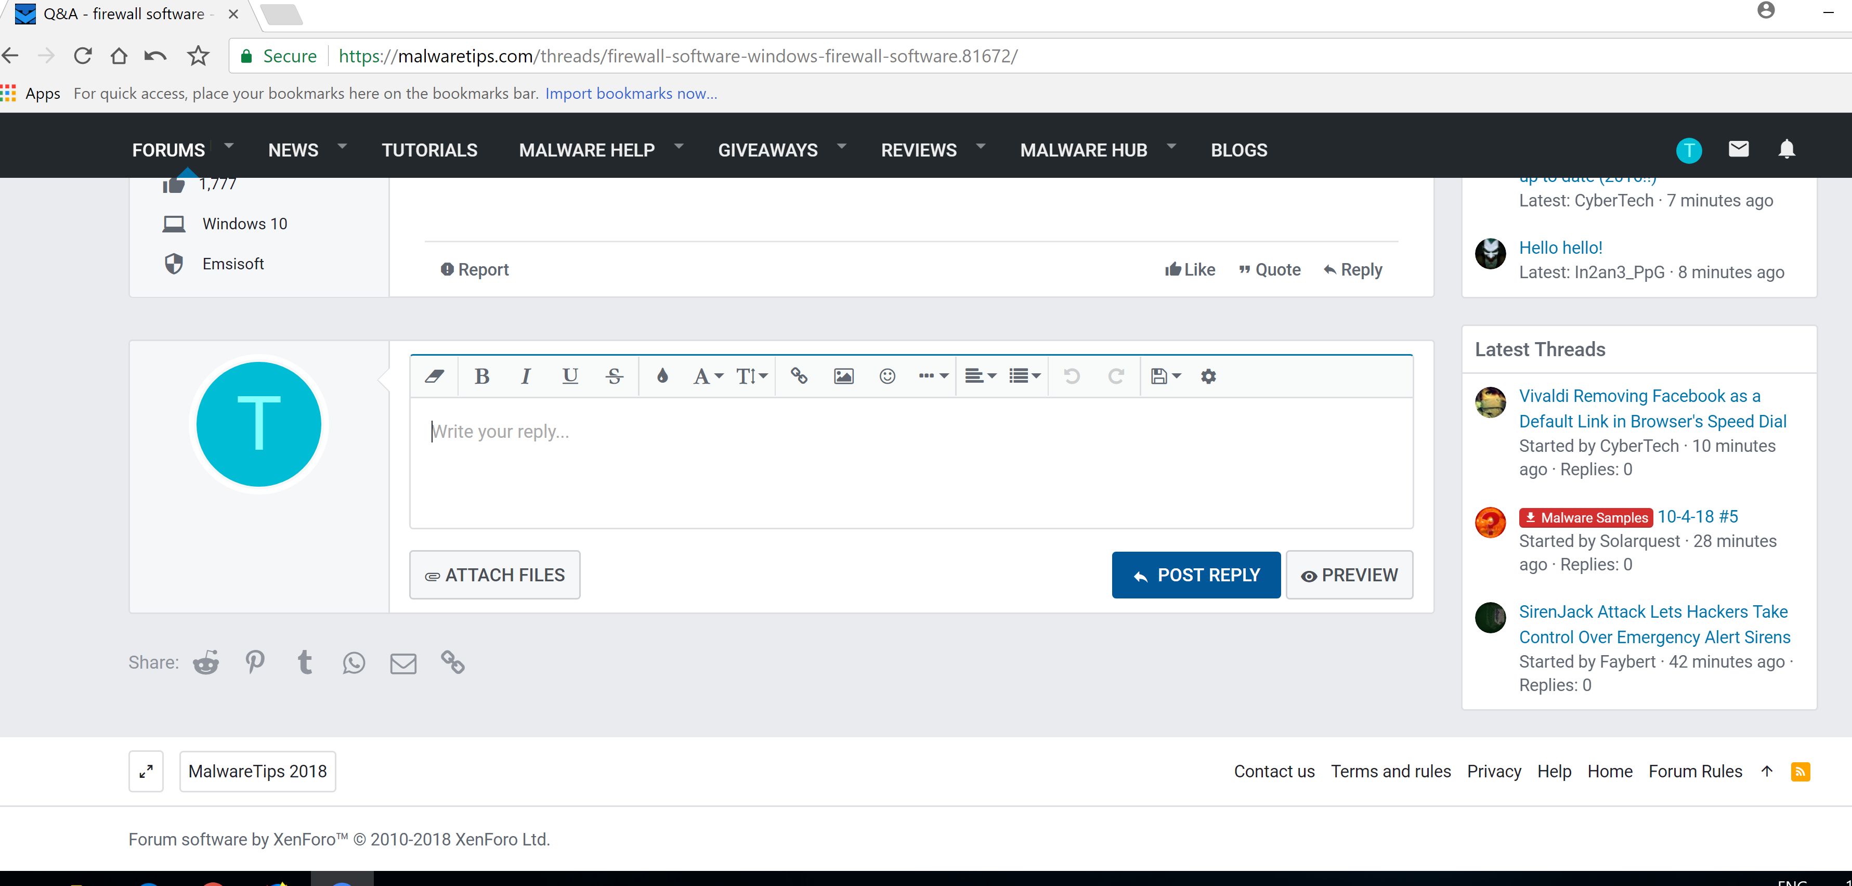Expand the list formatting dropdown

click(x=1024, y=376)
